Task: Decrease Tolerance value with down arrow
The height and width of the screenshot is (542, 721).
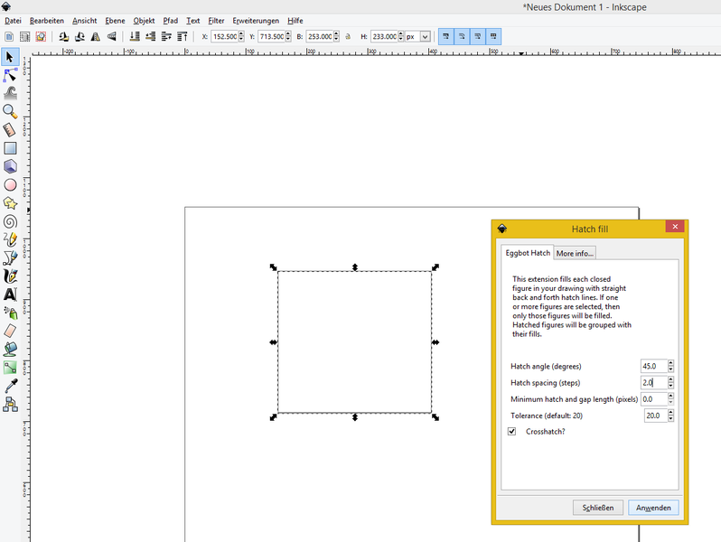Action: click(x=671, y=418)
